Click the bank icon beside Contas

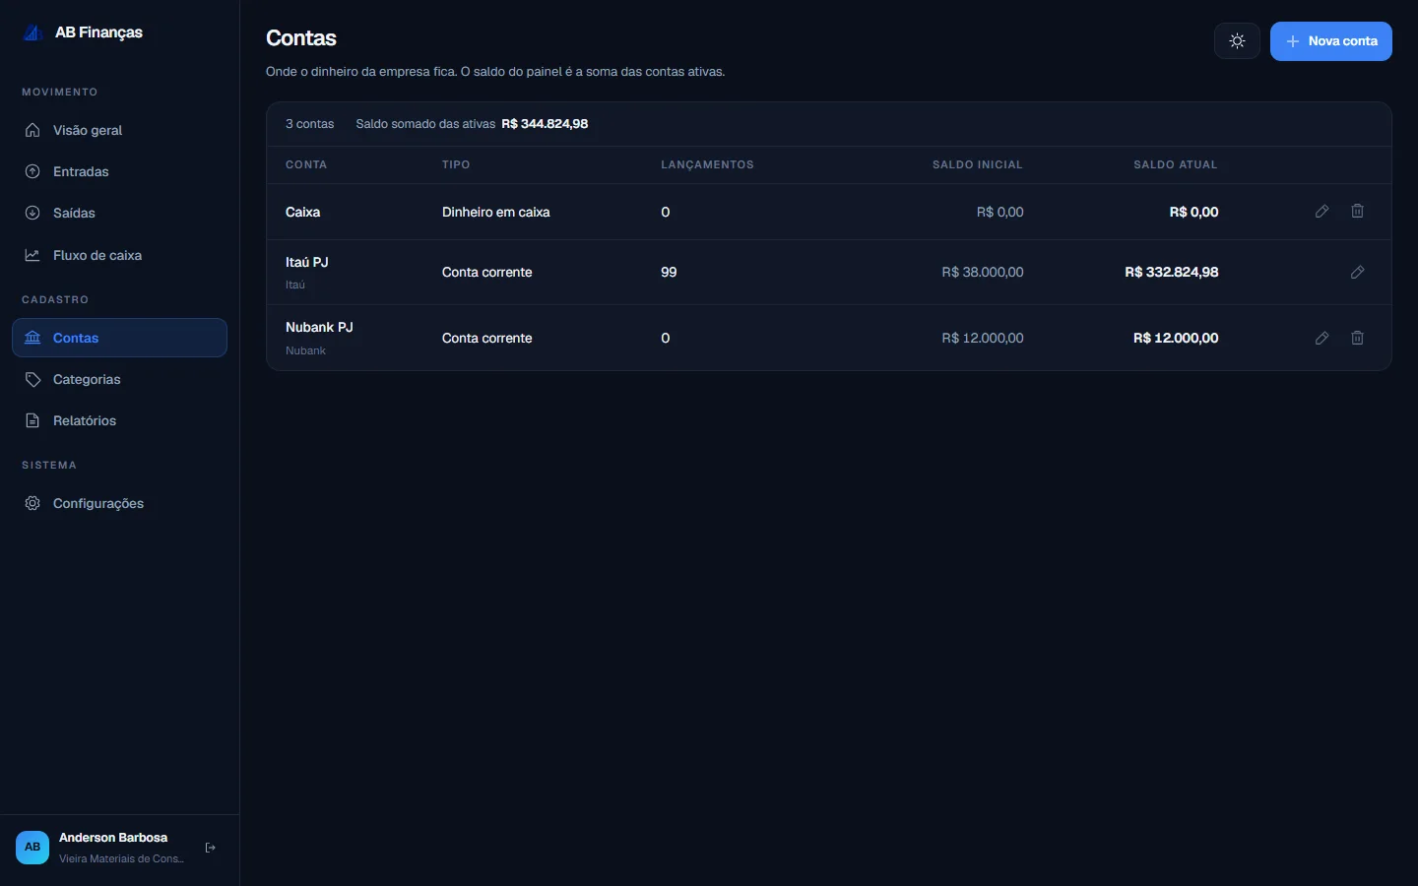click(x=32, y=338)
